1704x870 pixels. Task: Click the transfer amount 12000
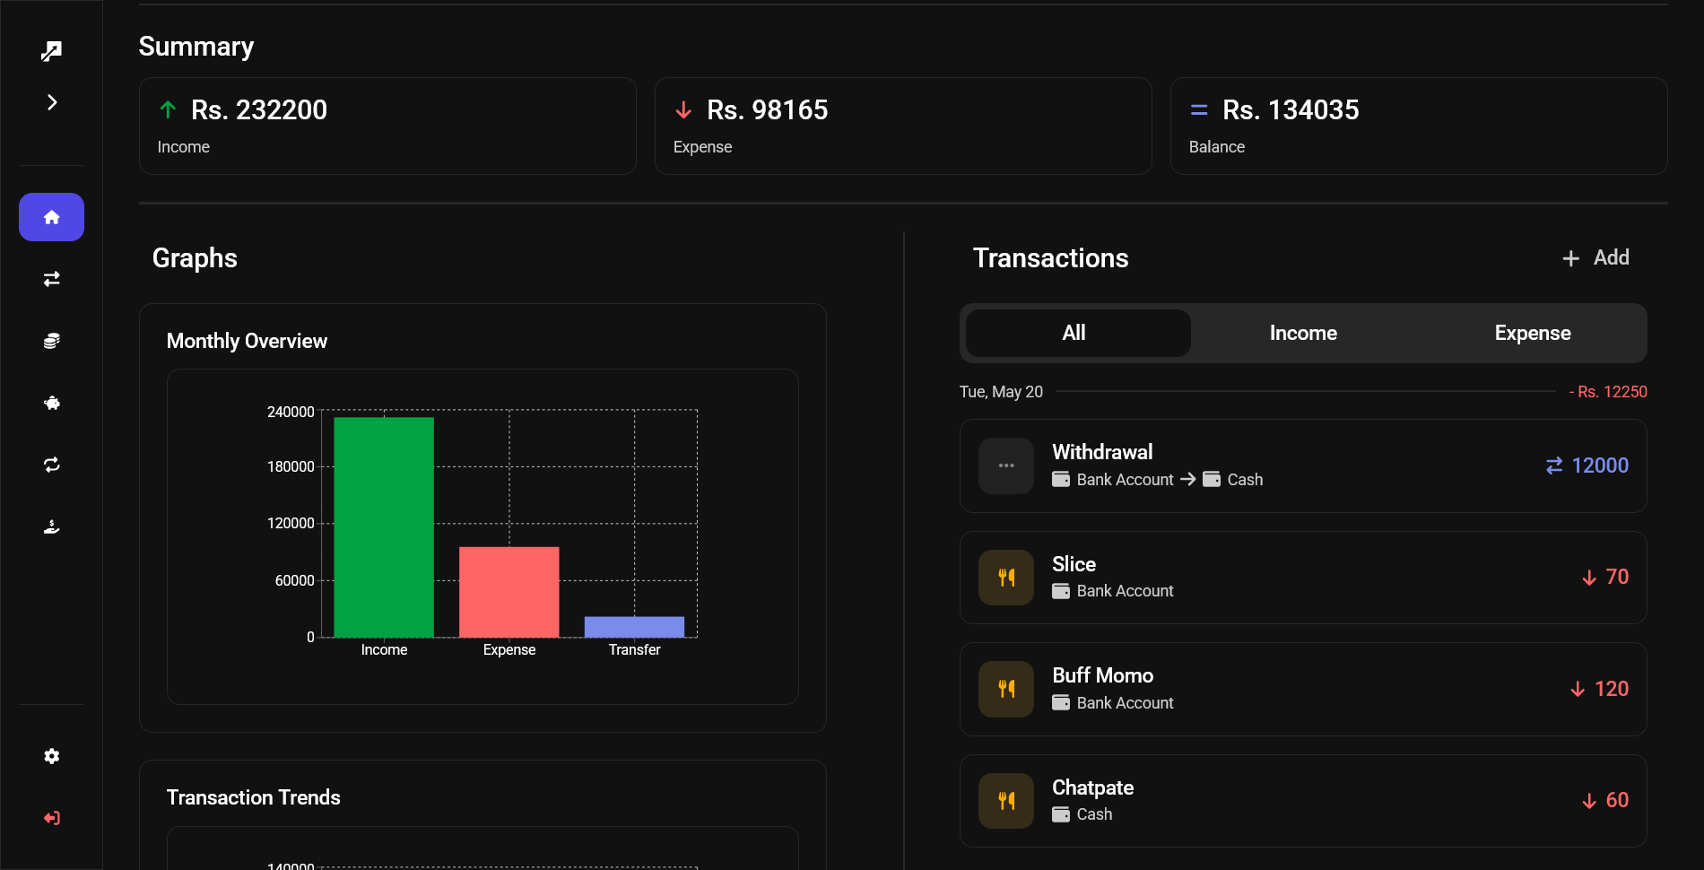tap(1600, 465)
